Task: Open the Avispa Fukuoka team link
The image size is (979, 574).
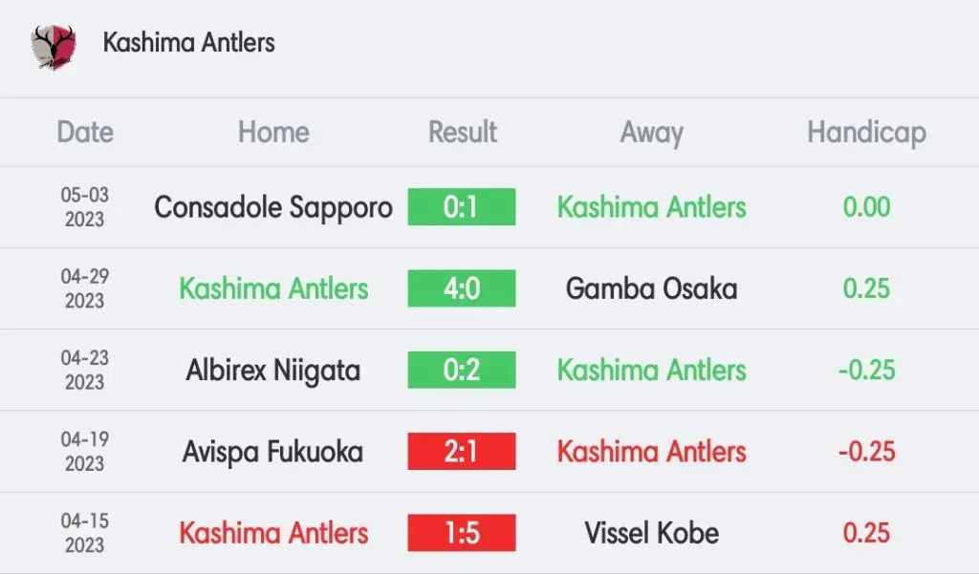Action: pyautogui.click(x=272, y=453)
